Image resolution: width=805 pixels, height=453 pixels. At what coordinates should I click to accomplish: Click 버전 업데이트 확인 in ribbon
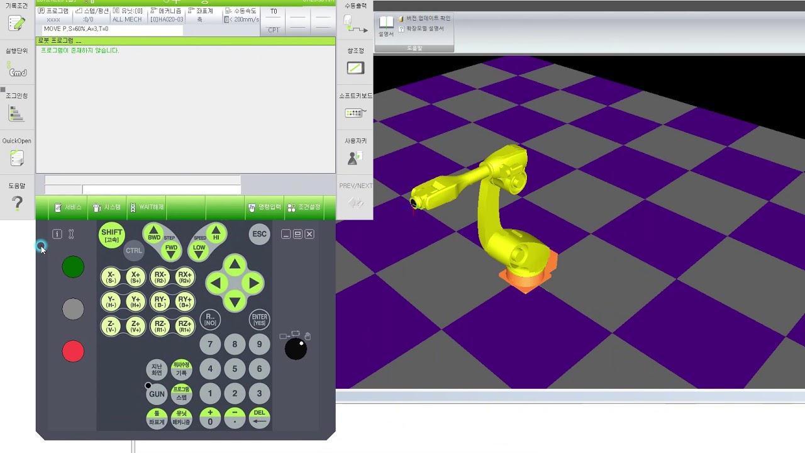425,19
